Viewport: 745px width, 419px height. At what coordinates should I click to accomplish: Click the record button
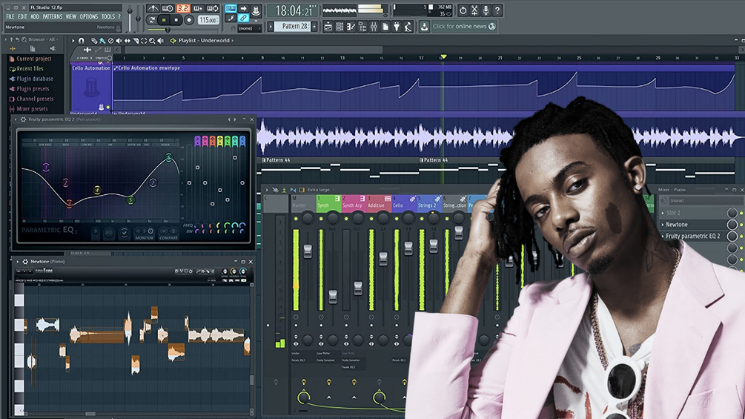coord(188,20)
